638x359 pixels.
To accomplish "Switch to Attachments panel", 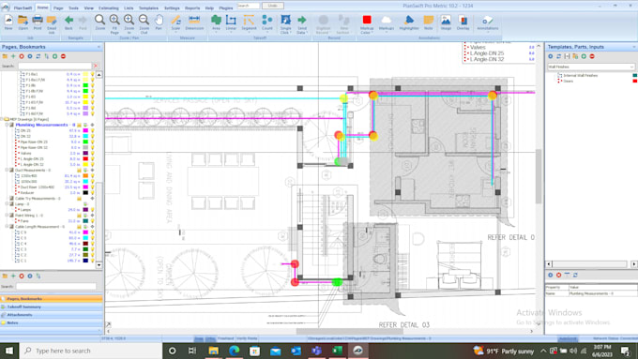I will pyautogui.click(x=52, y=315).
